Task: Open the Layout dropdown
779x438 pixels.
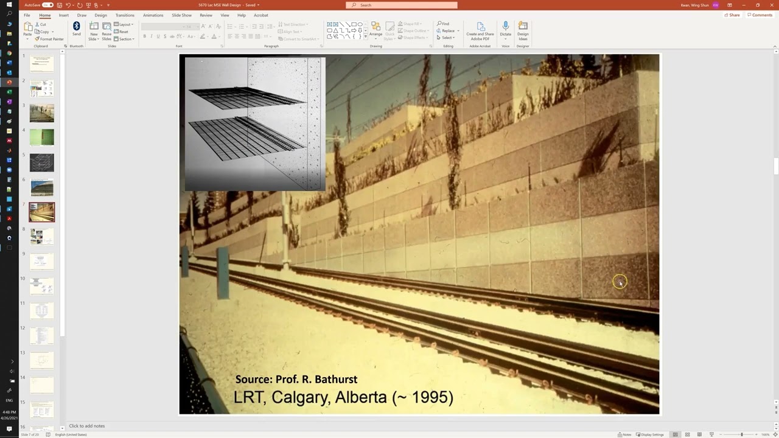Action: click(x=124, y=24)
